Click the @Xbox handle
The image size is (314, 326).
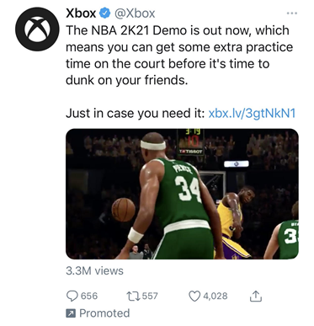135,13
